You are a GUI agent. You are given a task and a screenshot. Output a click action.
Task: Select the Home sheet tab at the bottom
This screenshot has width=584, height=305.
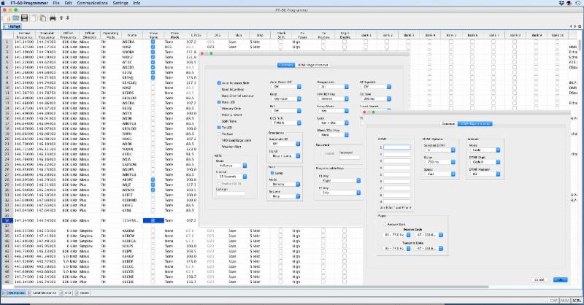[82, 293]
